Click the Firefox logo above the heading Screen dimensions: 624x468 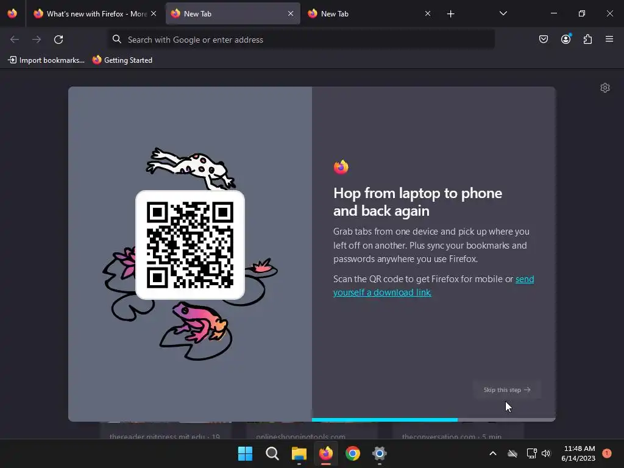pos(341,167)
